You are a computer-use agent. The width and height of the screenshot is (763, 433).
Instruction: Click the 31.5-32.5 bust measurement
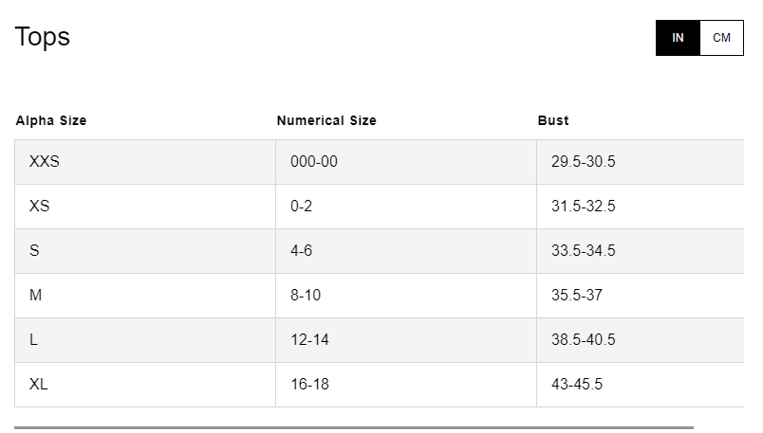tap(583, 207)
